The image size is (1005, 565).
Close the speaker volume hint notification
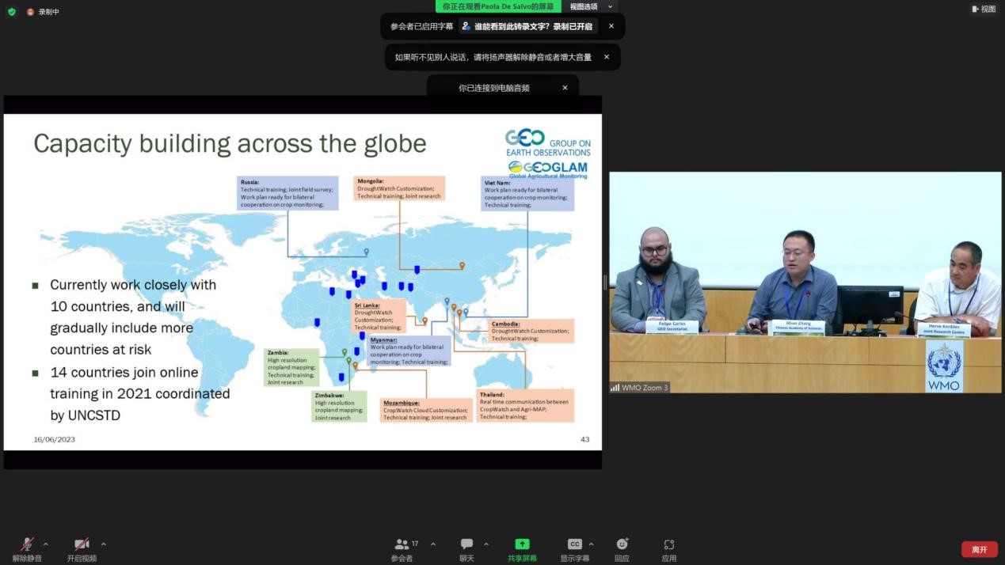pos(607,57)
